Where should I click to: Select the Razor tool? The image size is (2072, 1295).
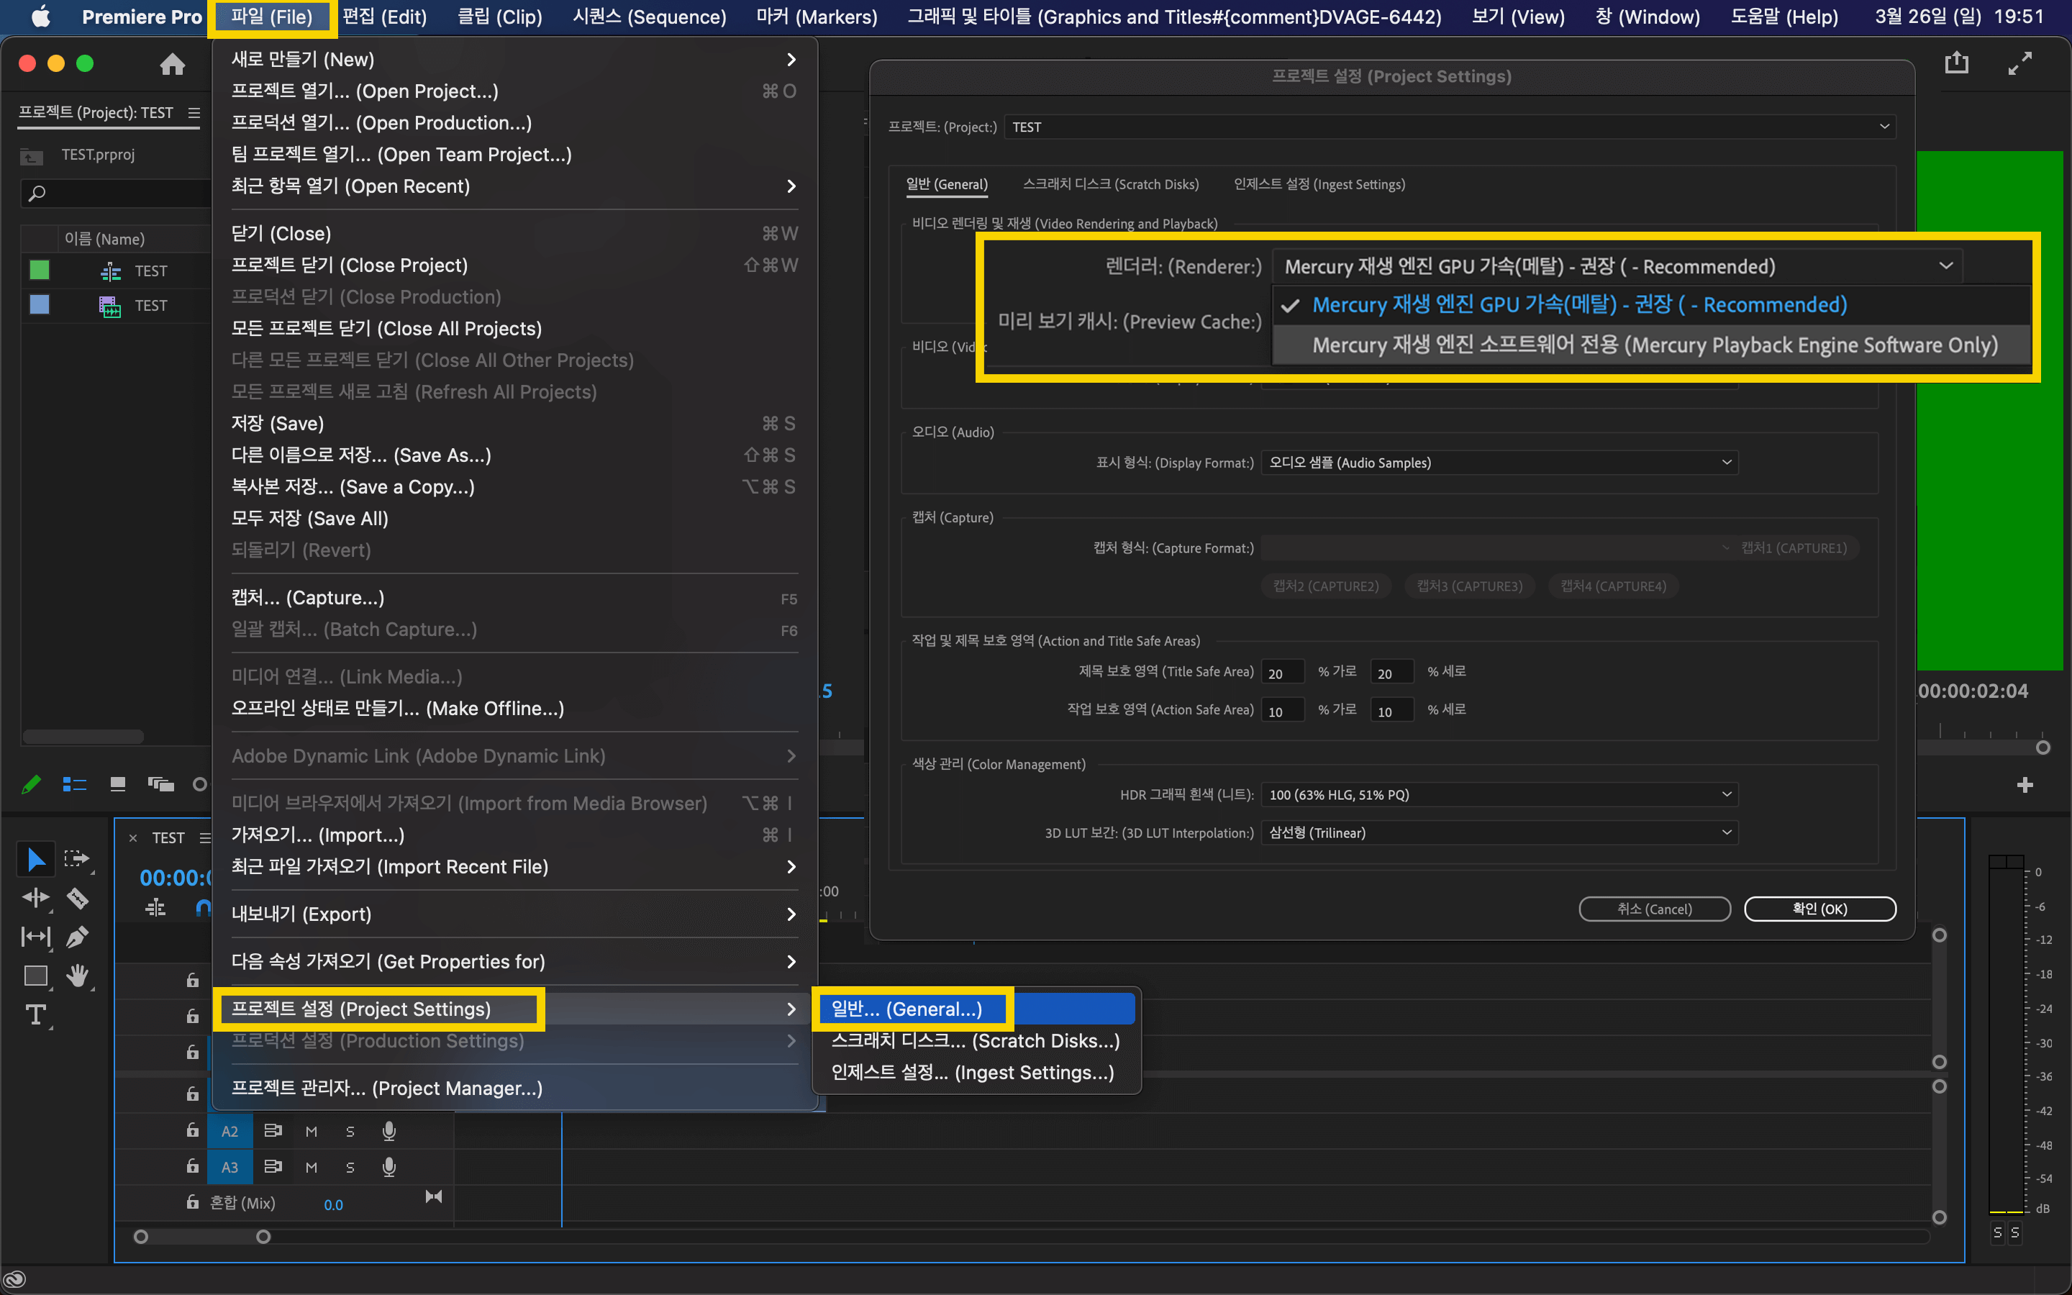77,898
